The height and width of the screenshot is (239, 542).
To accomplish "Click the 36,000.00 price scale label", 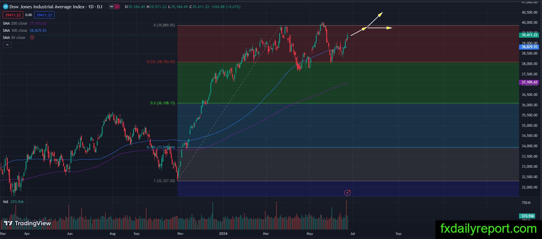I will pyautogui.click(x=529, y=105).
